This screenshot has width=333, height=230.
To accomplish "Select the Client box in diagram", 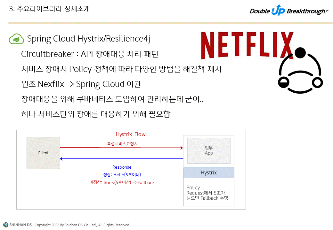I will coord(43,153).
